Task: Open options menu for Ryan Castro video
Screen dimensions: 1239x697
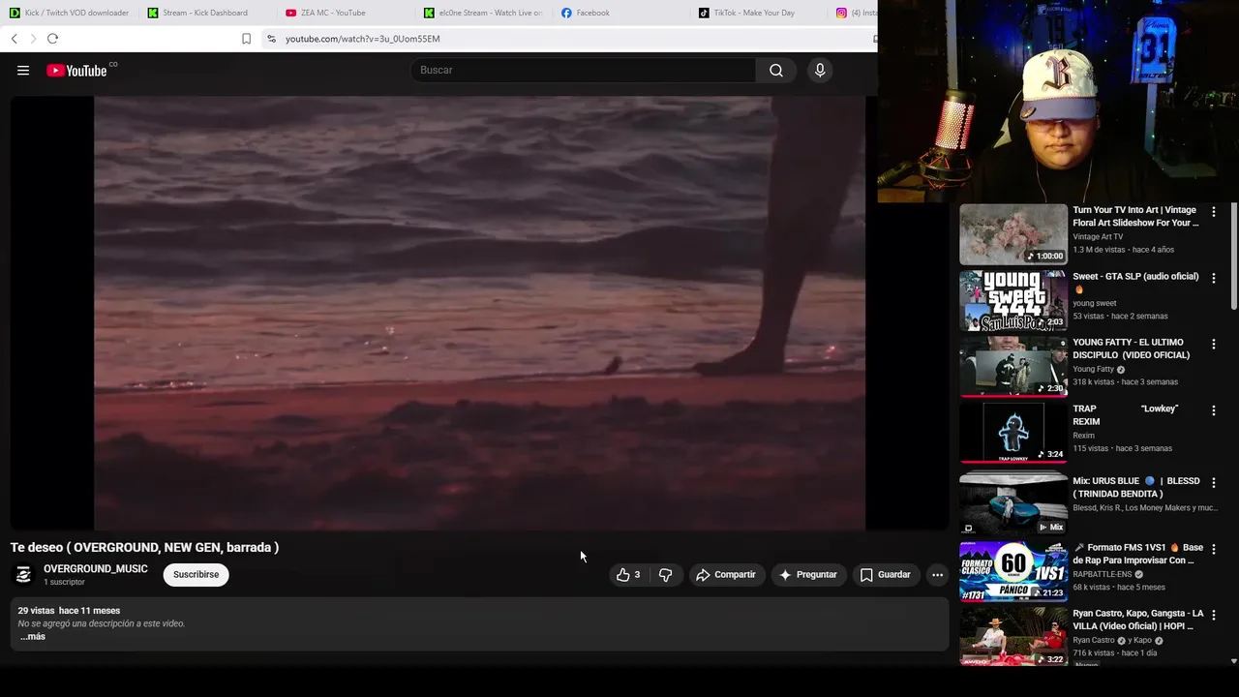Action: (x=1213, y=615)
